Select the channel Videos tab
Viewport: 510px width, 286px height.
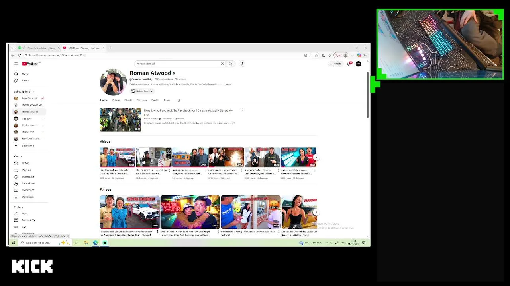pos(116,100)
